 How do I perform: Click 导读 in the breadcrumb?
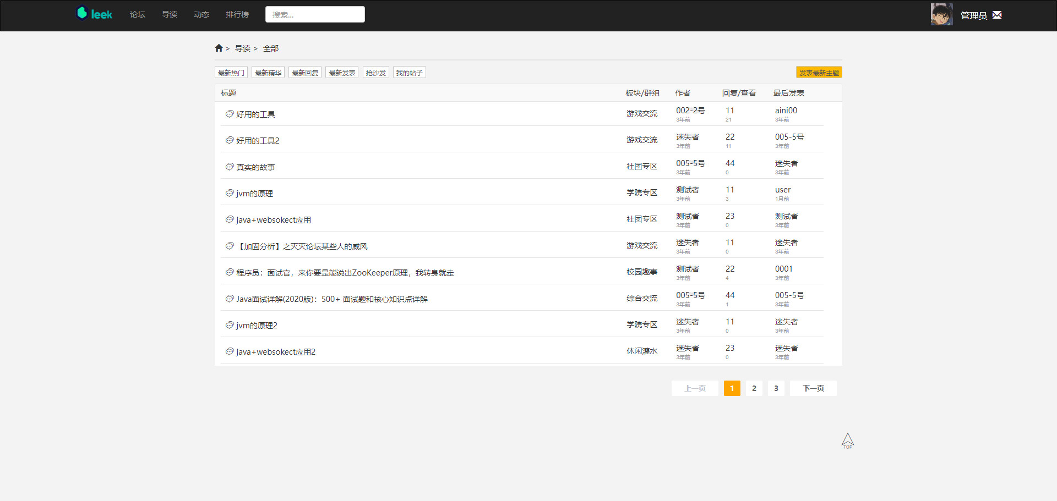pos(243,48)
